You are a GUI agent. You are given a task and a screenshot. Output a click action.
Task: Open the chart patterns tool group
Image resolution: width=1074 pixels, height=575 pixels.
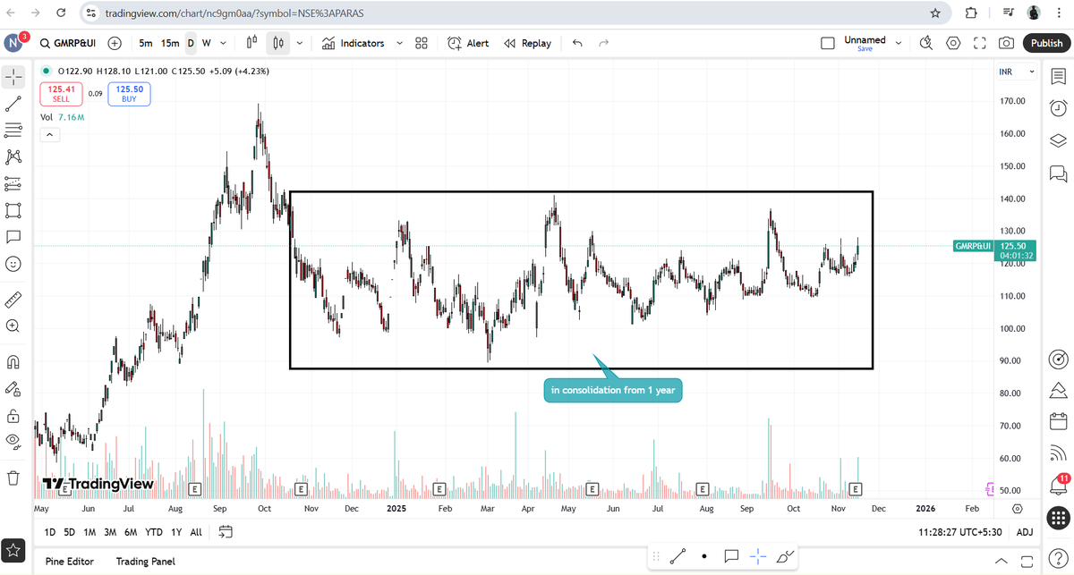[x=13, y=157]
